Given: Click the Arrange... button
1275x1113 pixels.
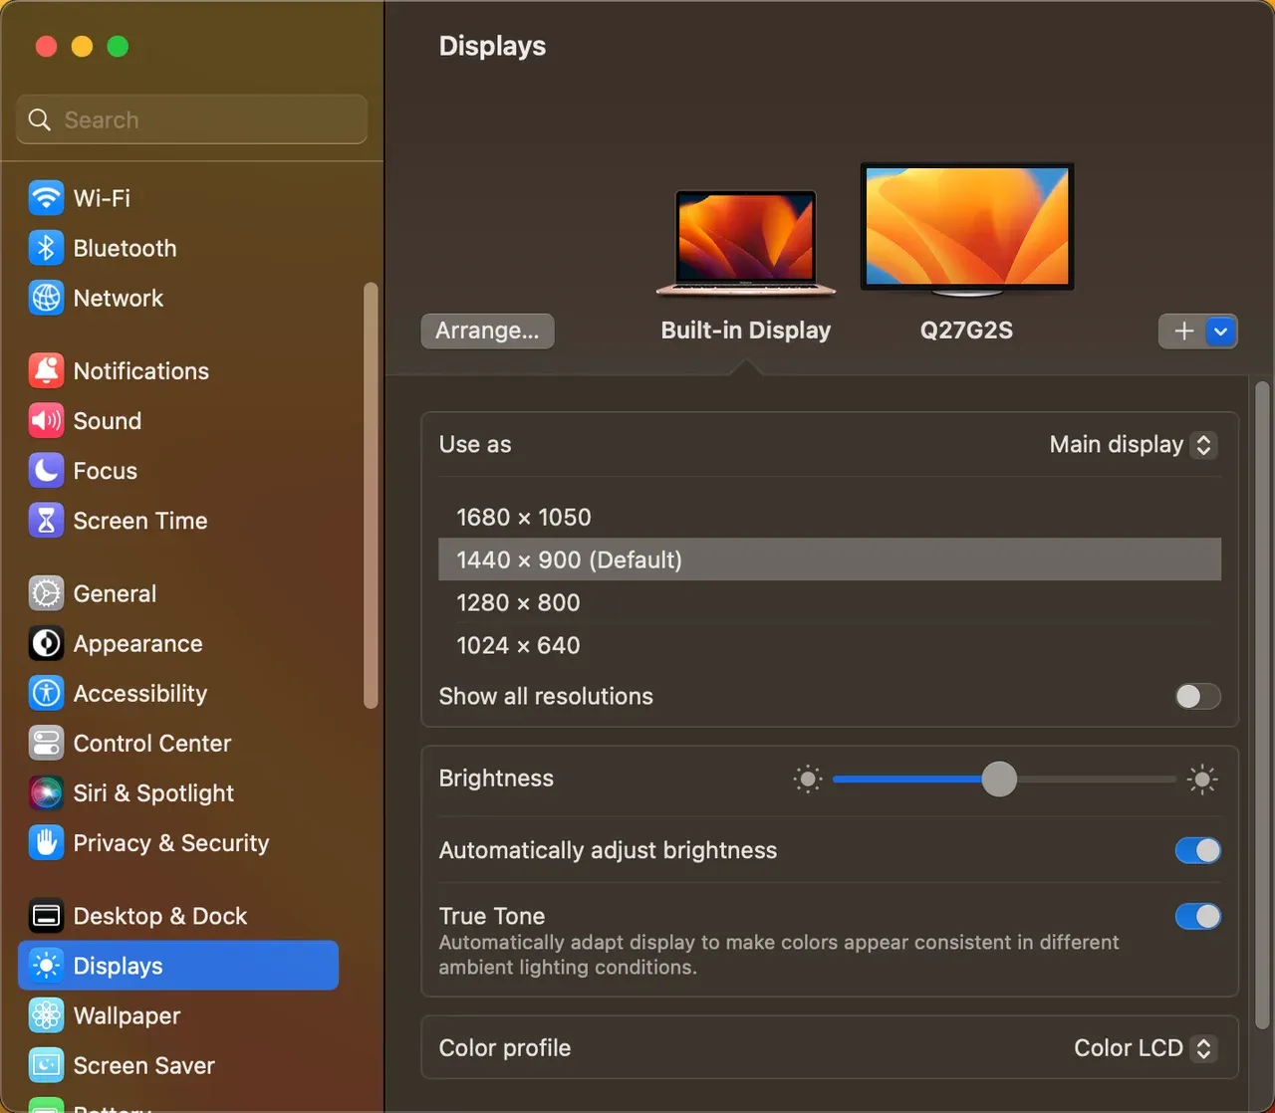Looking at the screenshot, I should [487, 331].
